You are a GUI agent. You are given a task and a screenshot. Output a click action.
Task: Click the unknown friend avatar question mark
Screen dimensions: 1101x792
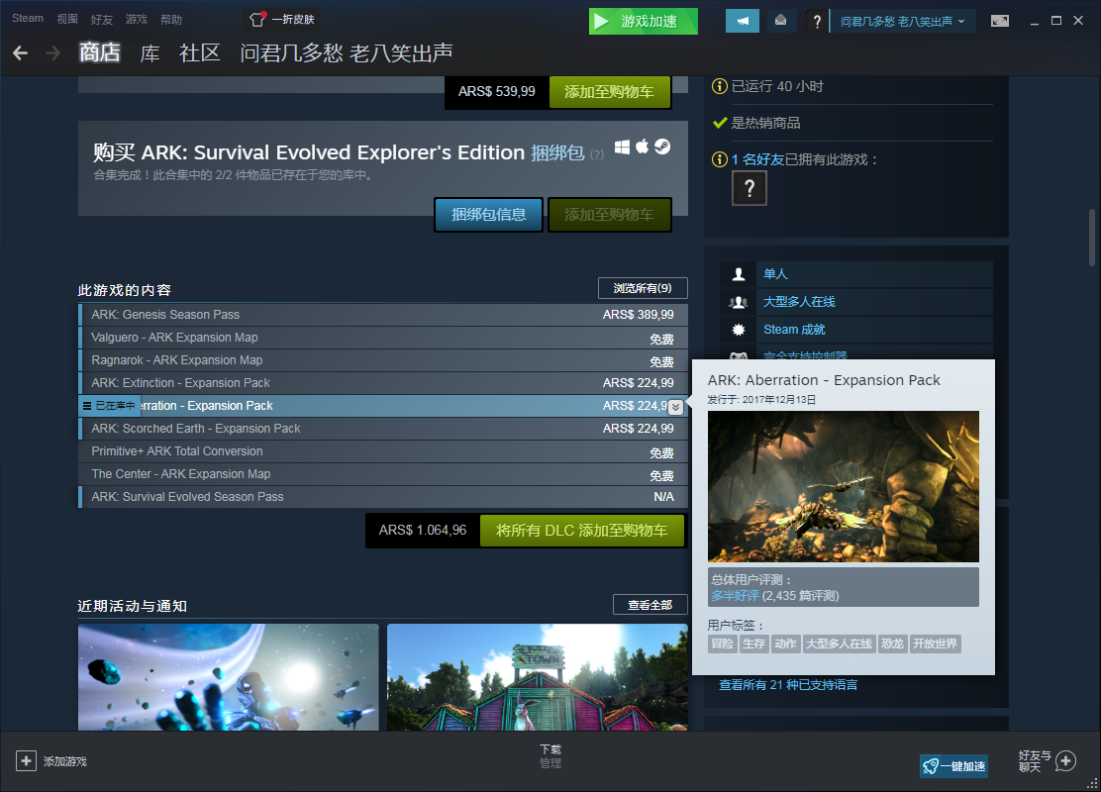(x=750, y=188)
